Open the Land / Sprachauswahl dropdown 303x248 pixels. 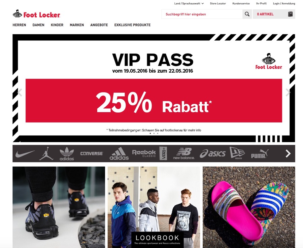click(x=189, y=3)
